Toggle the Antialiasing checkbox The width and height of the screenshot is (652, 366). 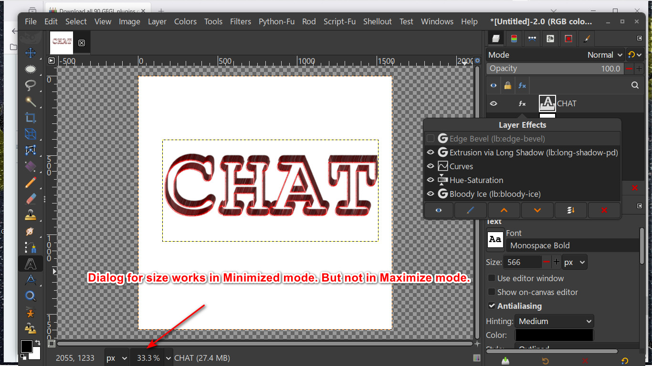(492, 306)
